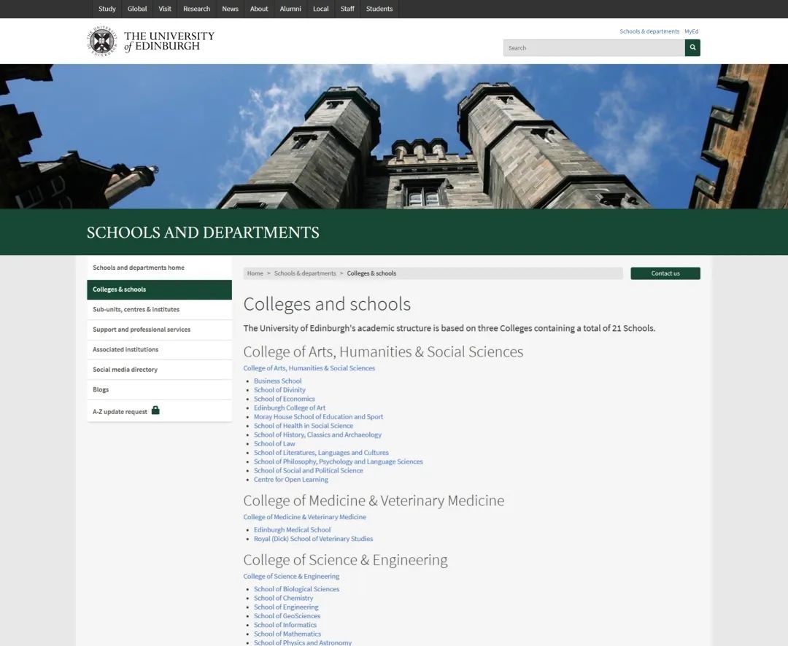Visit the School of Chemistry link
Image resolution: width=788 pixels, height=646 pixels.
283,599
